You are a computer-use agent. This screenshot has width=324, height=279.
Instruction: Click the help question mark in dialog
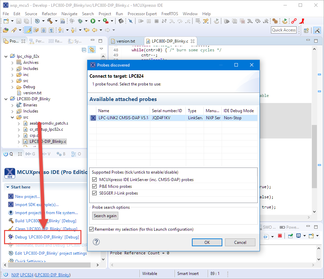96,242
